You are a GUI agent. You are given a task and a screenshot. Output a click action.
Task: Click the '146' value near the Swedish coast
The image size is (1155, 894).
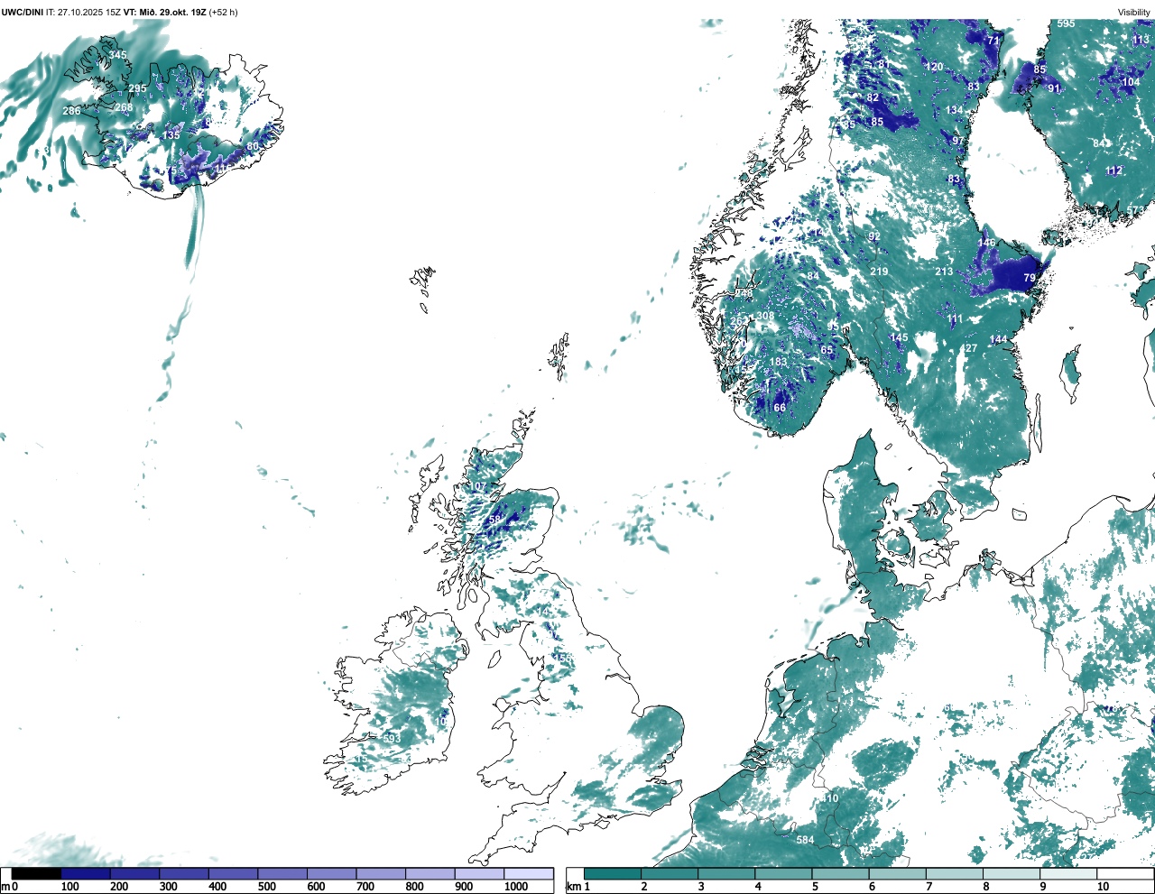click(x=987, y=244)
